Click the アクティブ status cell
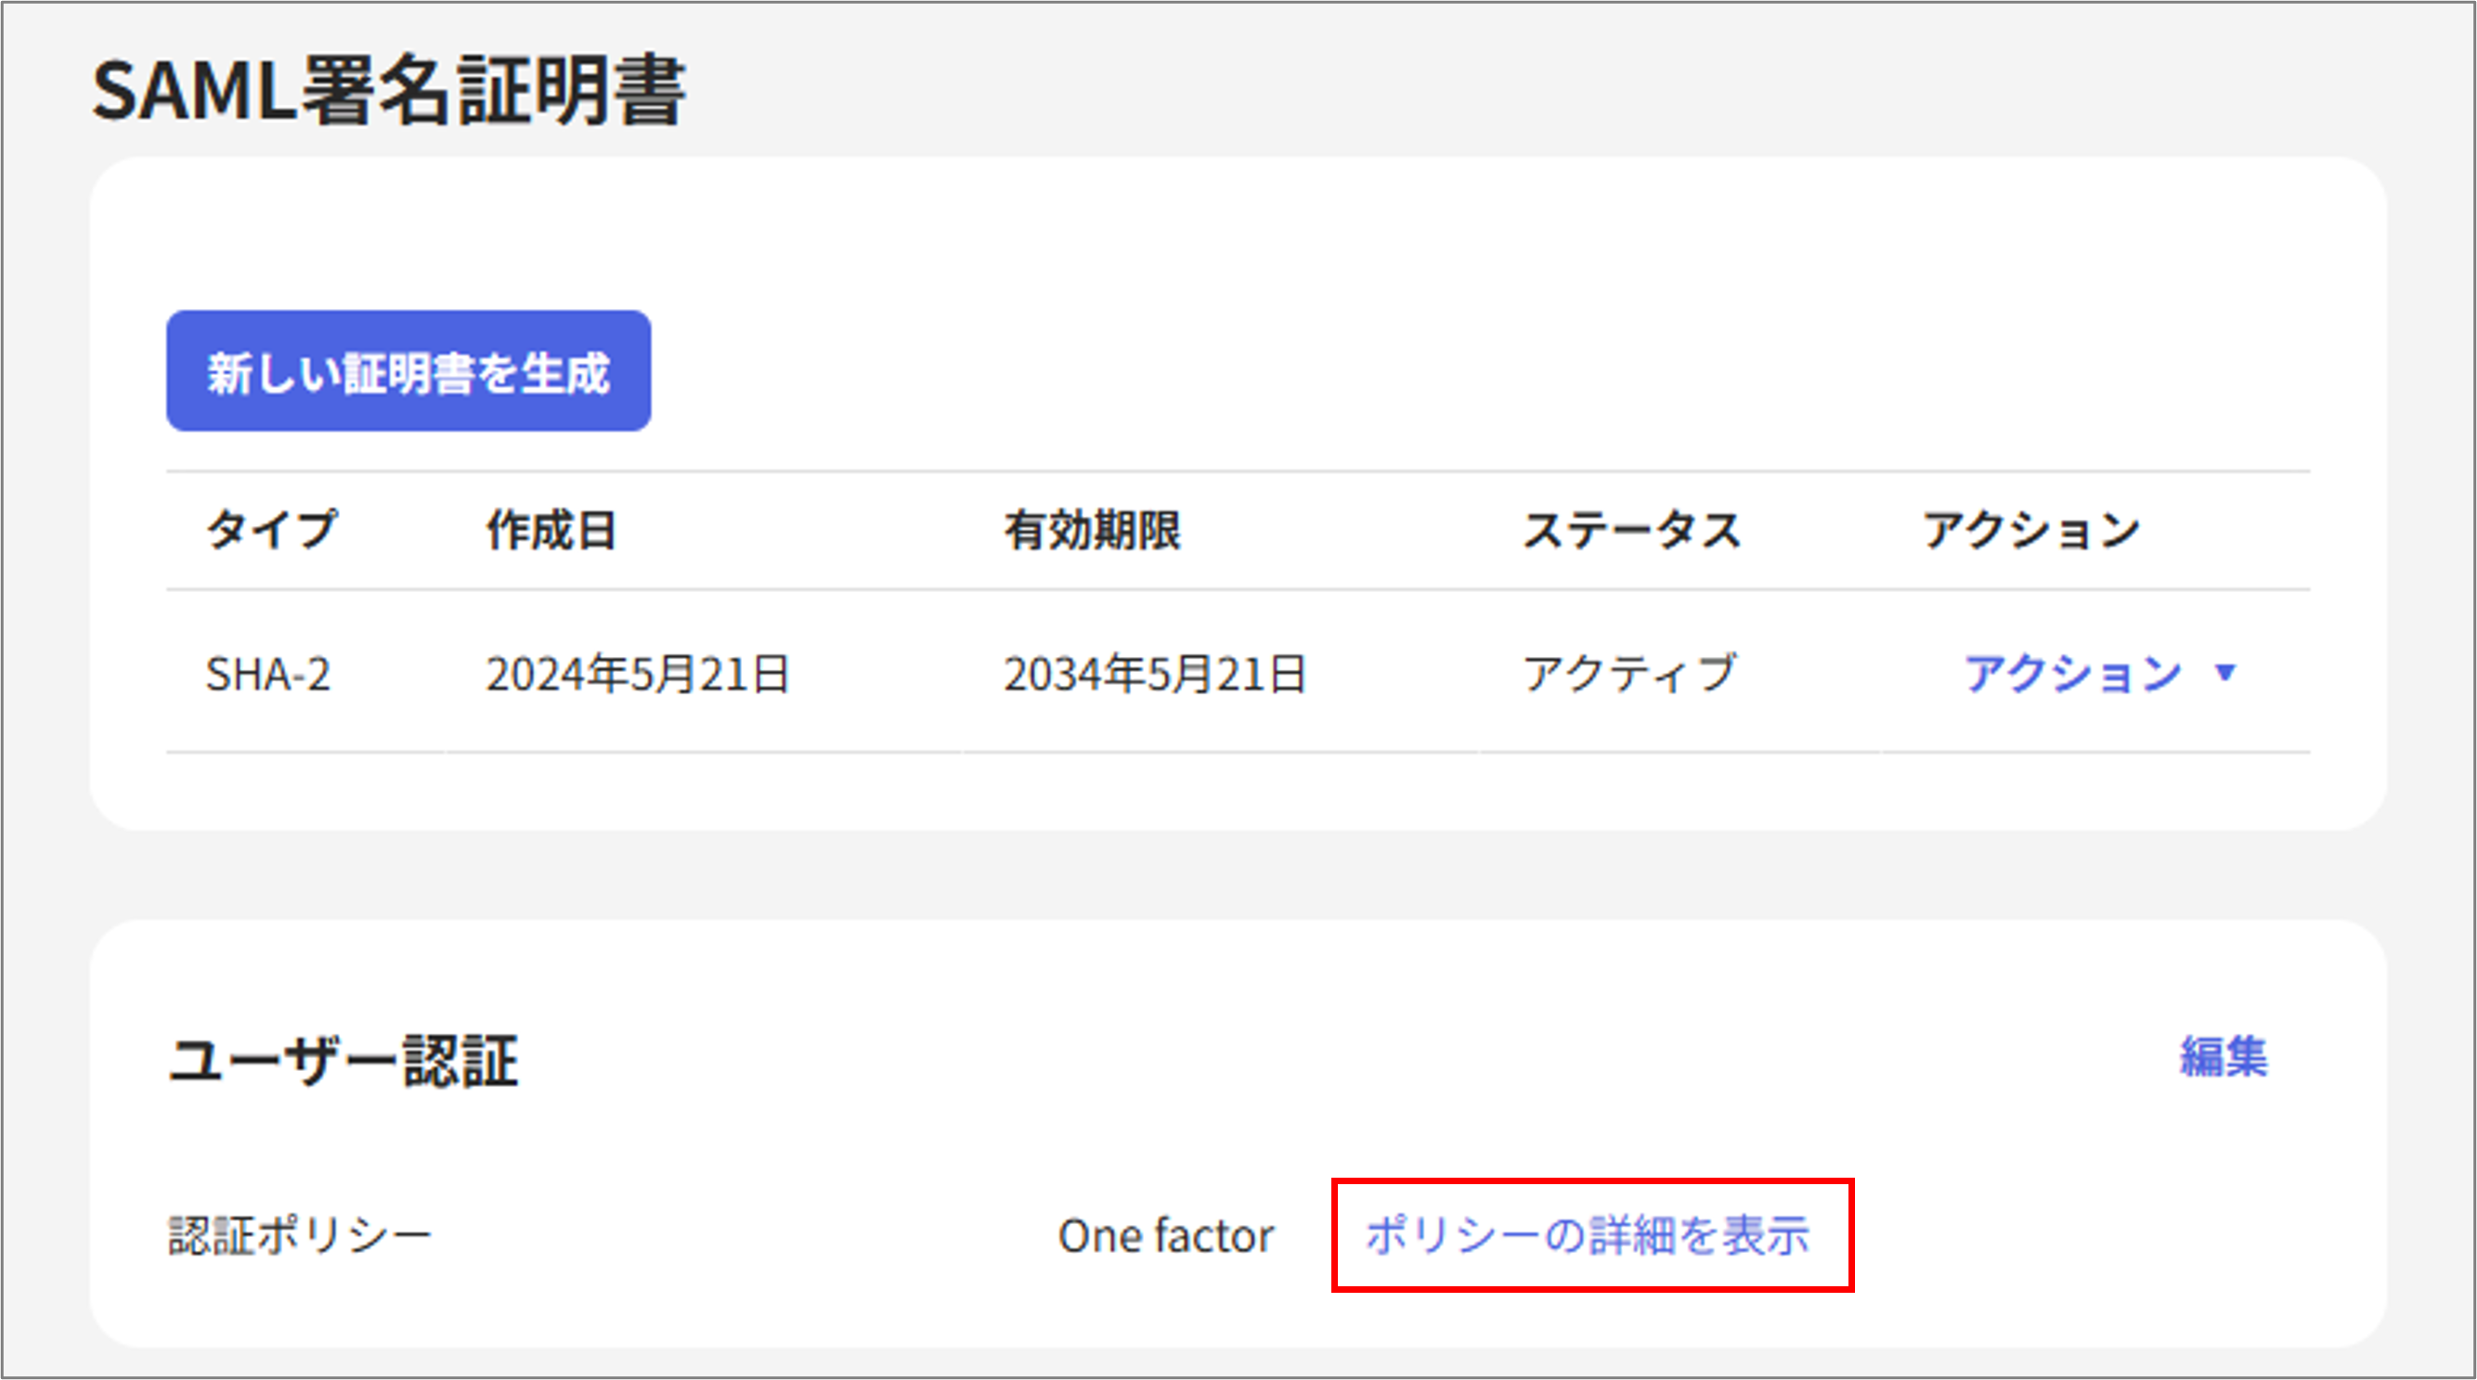The height and width of the screenshot is (1380, 2477). tap(1628, 674)
